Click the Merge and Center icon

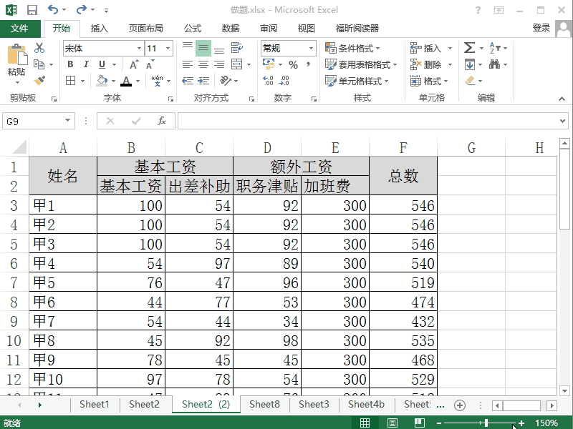click(236, 64)
